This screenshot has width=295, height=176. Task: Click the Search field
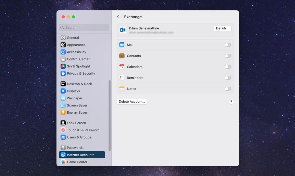coord(84,28)
